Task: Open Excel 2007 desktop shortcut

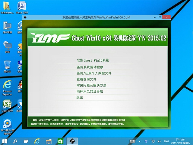Action: click(x=7, y=106)
